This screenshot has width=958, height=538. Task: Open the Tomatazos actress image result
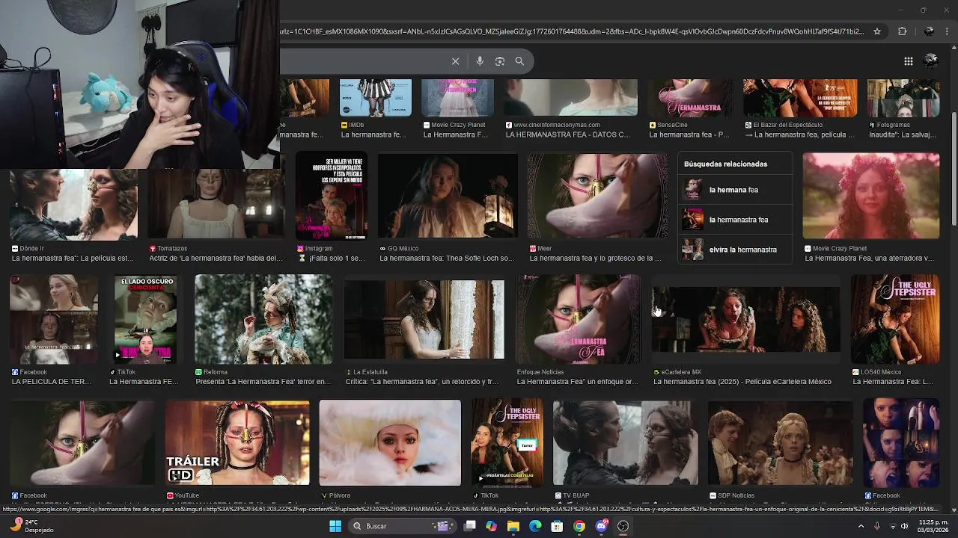pyautogui.click(x=216, y=202)
